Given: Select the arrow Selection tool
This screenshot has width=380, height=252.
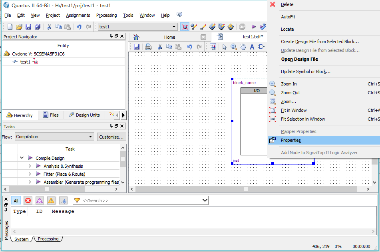Looking at the screenshot, I should 225,47.
